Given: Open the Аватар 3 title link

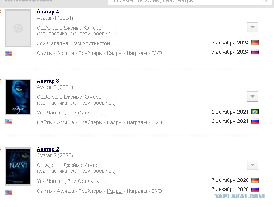Looking at the screenshot, I should pyautogui.click(x=48, y=81).
